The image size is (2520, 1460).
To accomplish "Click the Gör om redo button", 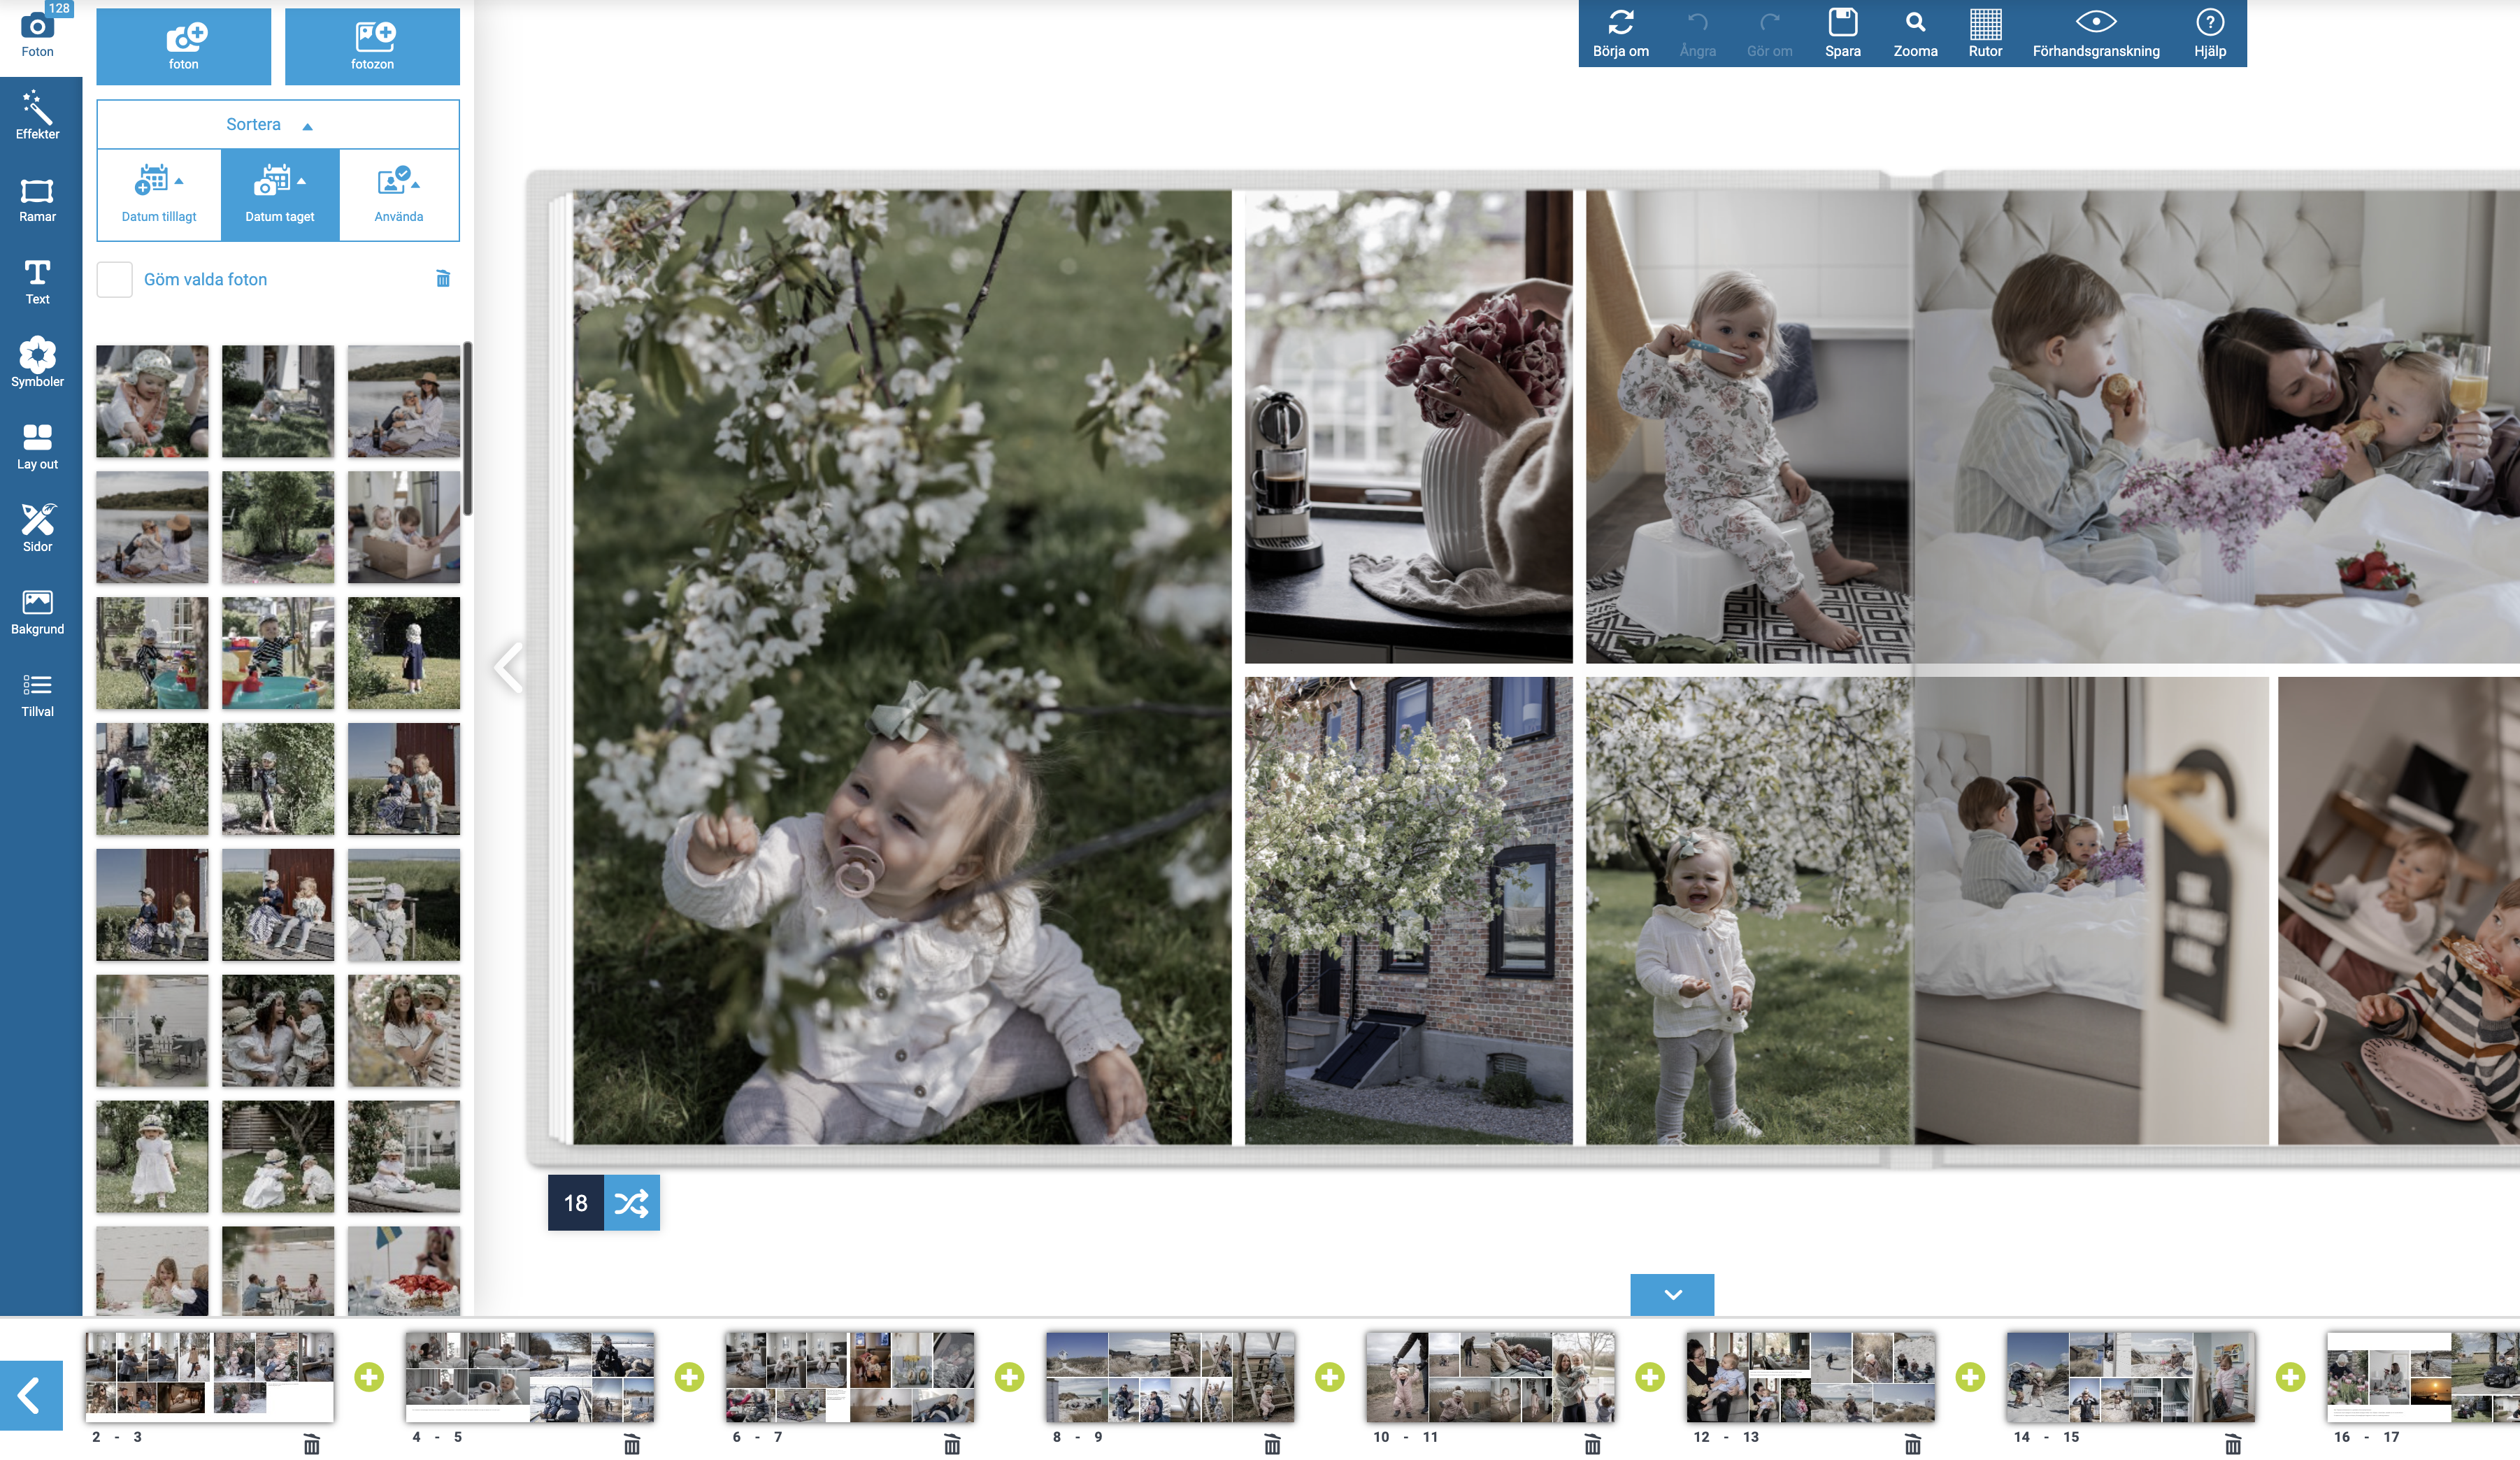I will coord(1769,34).
